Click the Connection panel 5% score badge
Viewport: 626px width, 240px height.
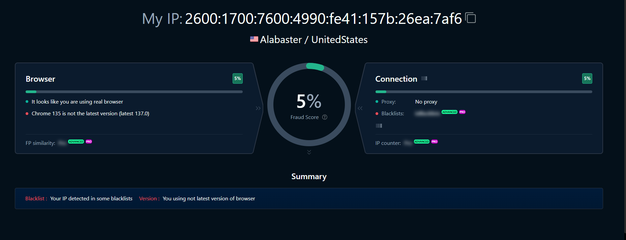587,79
